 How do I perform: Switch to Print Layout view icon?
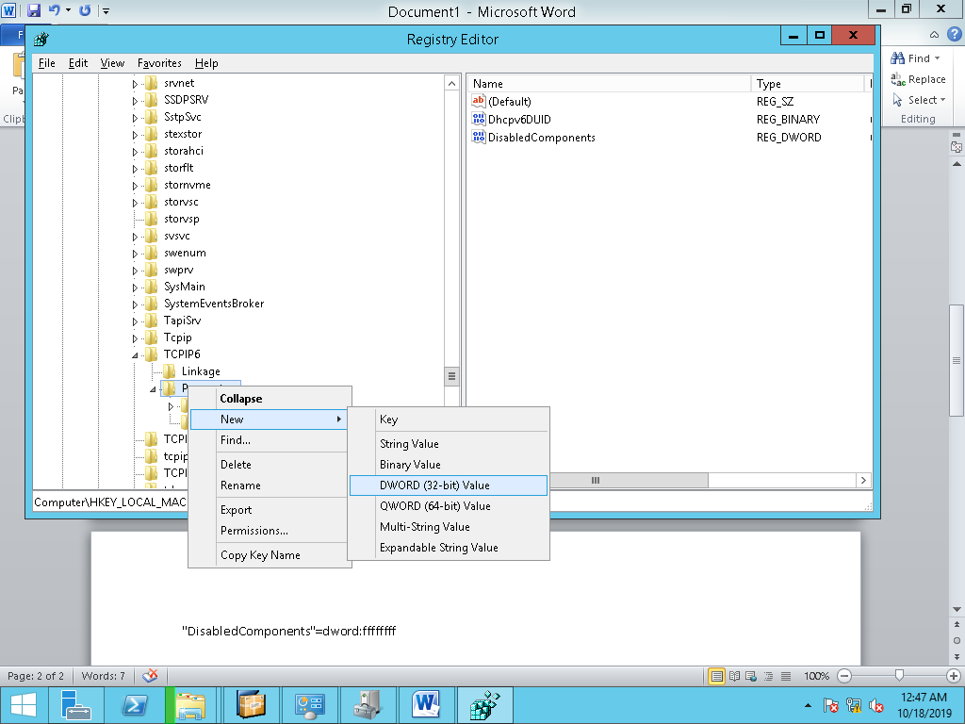click(x=716, y=676)
